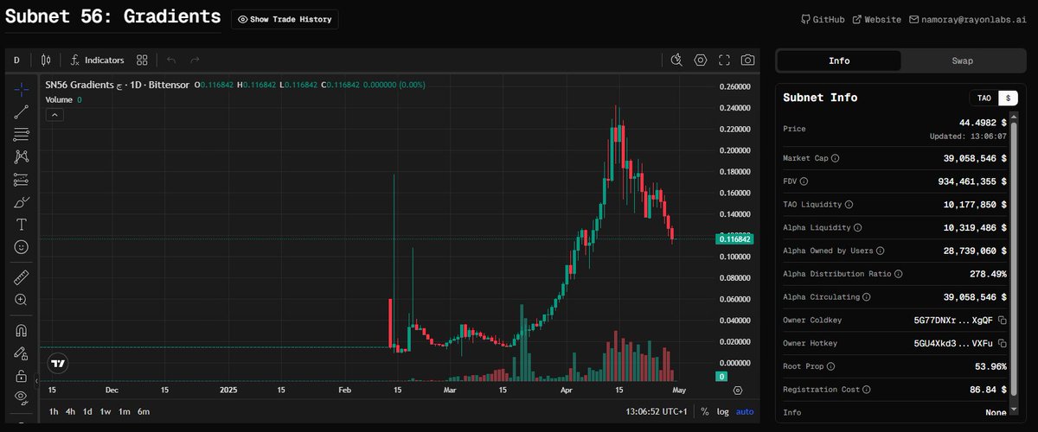
Task: Toggle auto scale mode
Action: click(745, 411)
